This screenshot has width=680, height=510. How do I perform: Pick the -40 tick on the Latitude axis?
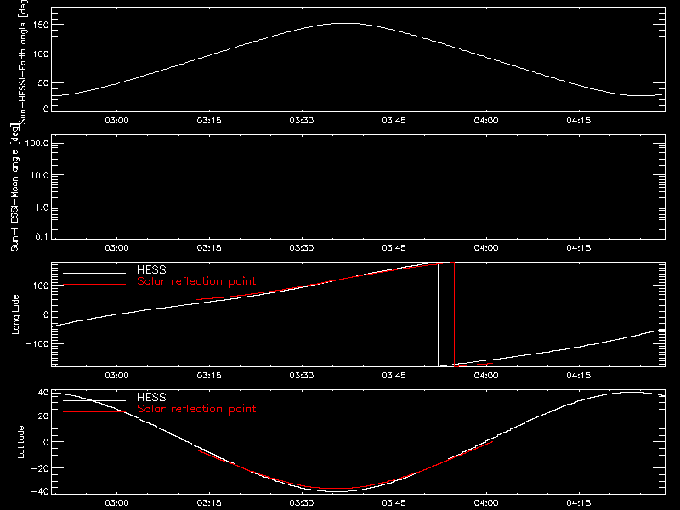pos(40,492)
